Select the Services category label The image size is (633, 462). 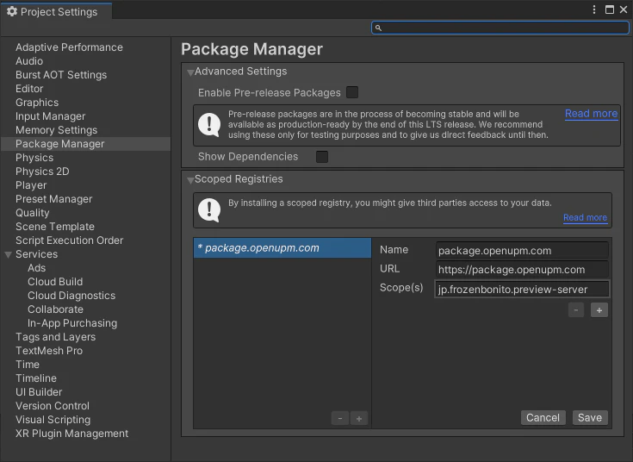[x=36, y=253]
